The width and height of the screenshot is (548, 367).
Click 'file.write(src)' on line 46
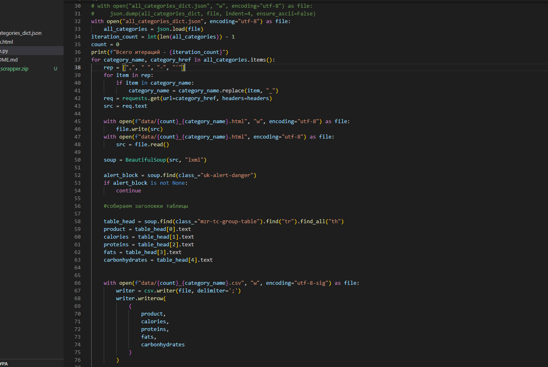click(x=139, y=129)
